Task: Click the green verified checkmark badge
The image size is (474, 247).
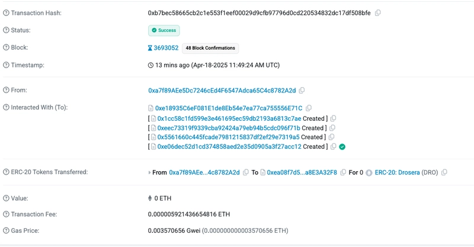Action: [x=342, y=147]
